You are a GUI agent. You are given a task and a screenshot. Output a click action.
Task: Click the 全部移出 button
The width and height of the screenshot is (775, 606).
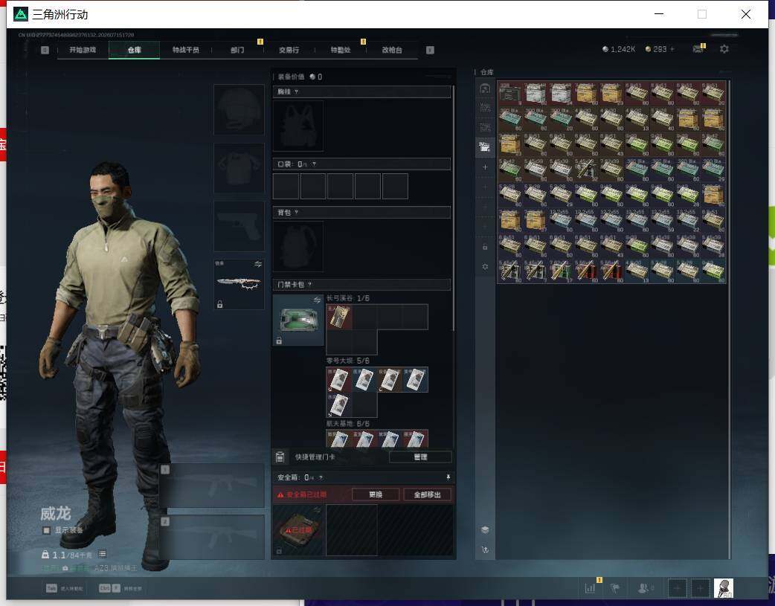click(427, 494)
